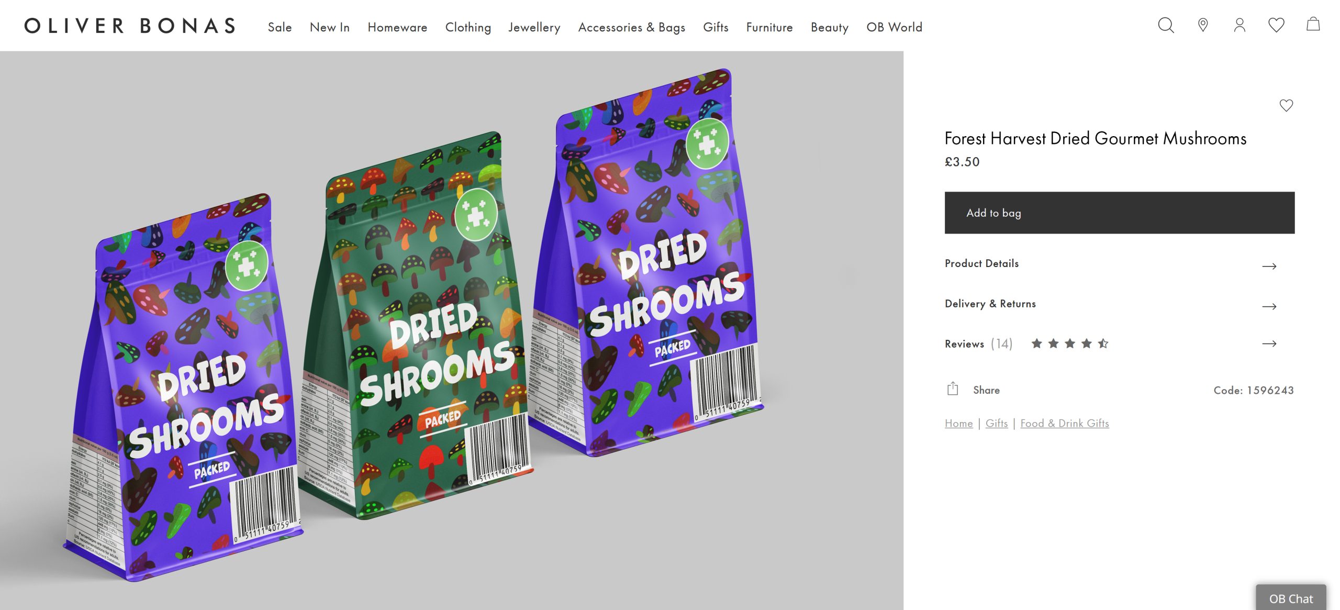Follow the Food & Drink Gifts breadcrumb
1340x610 pixels.
(1065, 423)
